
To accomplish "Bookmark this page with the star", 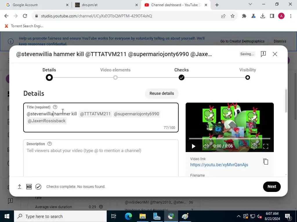I will pos(233,16).
